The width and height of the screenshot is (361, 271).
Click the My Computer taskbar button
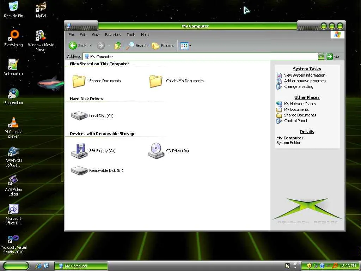(81, 266)
